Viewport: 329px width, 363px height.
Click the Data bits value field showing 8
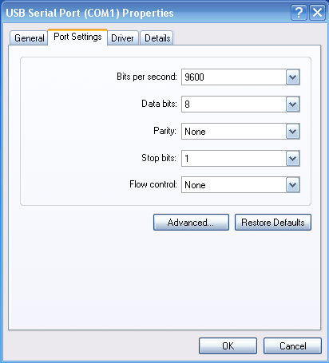click(234, 104)
